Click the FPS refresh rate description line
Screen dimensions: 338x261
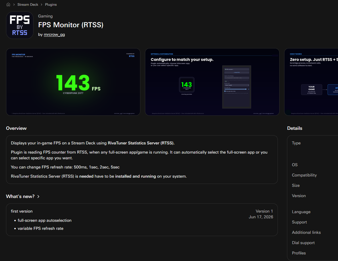65,167
